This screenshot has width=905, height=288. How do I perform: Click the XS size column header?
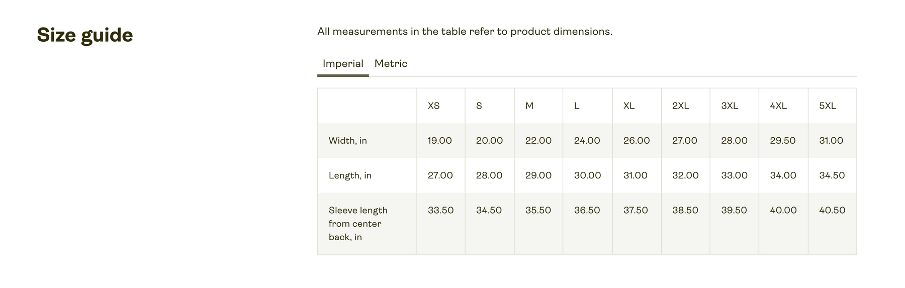pyautogui.click(x=433, y=106)
